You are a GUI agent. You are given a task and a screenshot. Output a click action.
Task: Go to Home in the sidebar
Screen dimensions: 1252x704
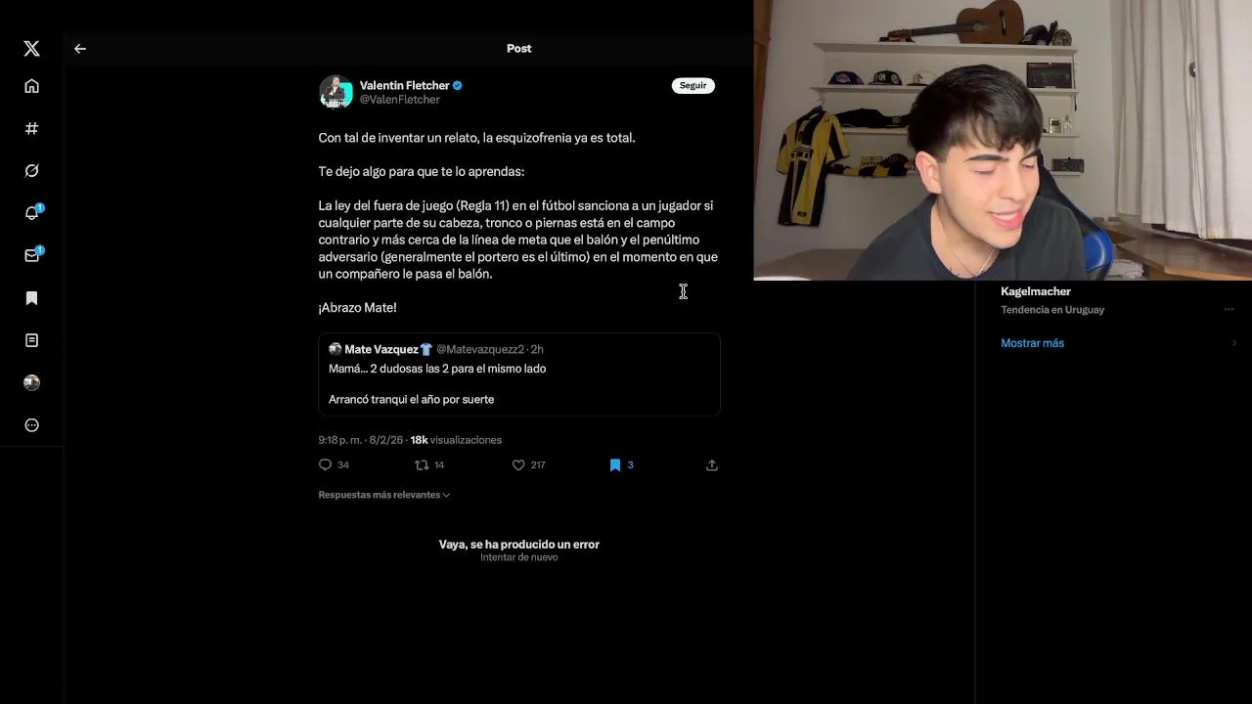tap(31, 86)
